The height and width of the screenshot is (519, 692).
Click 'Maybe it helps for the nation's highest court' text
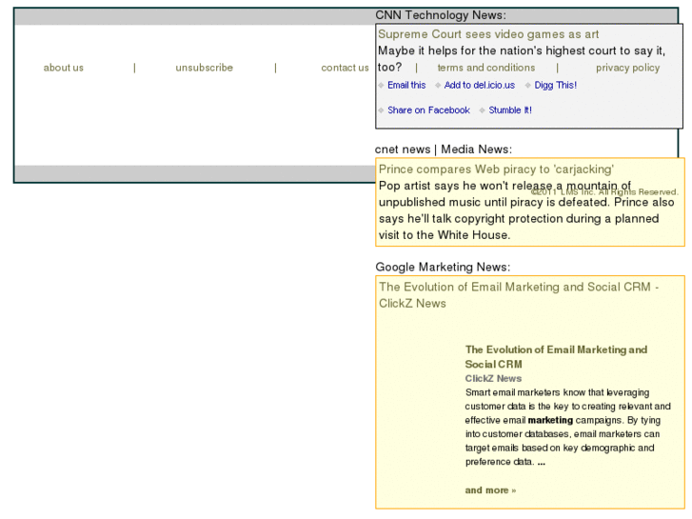(522, 59)
